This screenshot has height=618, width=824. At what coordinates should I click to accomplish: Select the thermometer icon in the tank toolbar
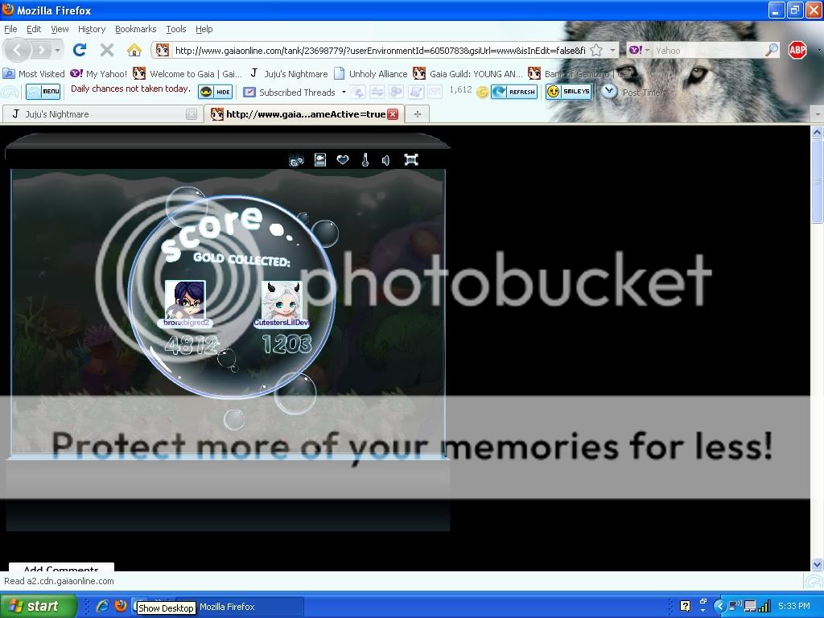coord(365,159)
